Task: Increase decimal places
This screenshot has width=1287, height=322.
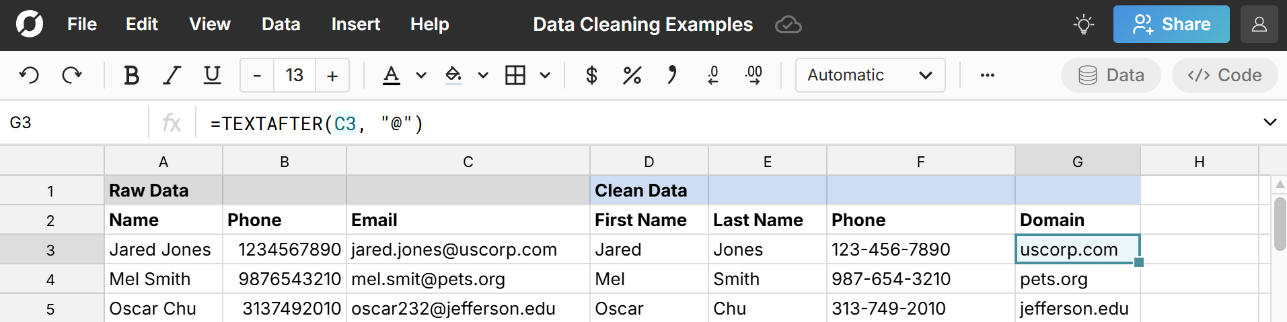Action: tap(754, 75)
